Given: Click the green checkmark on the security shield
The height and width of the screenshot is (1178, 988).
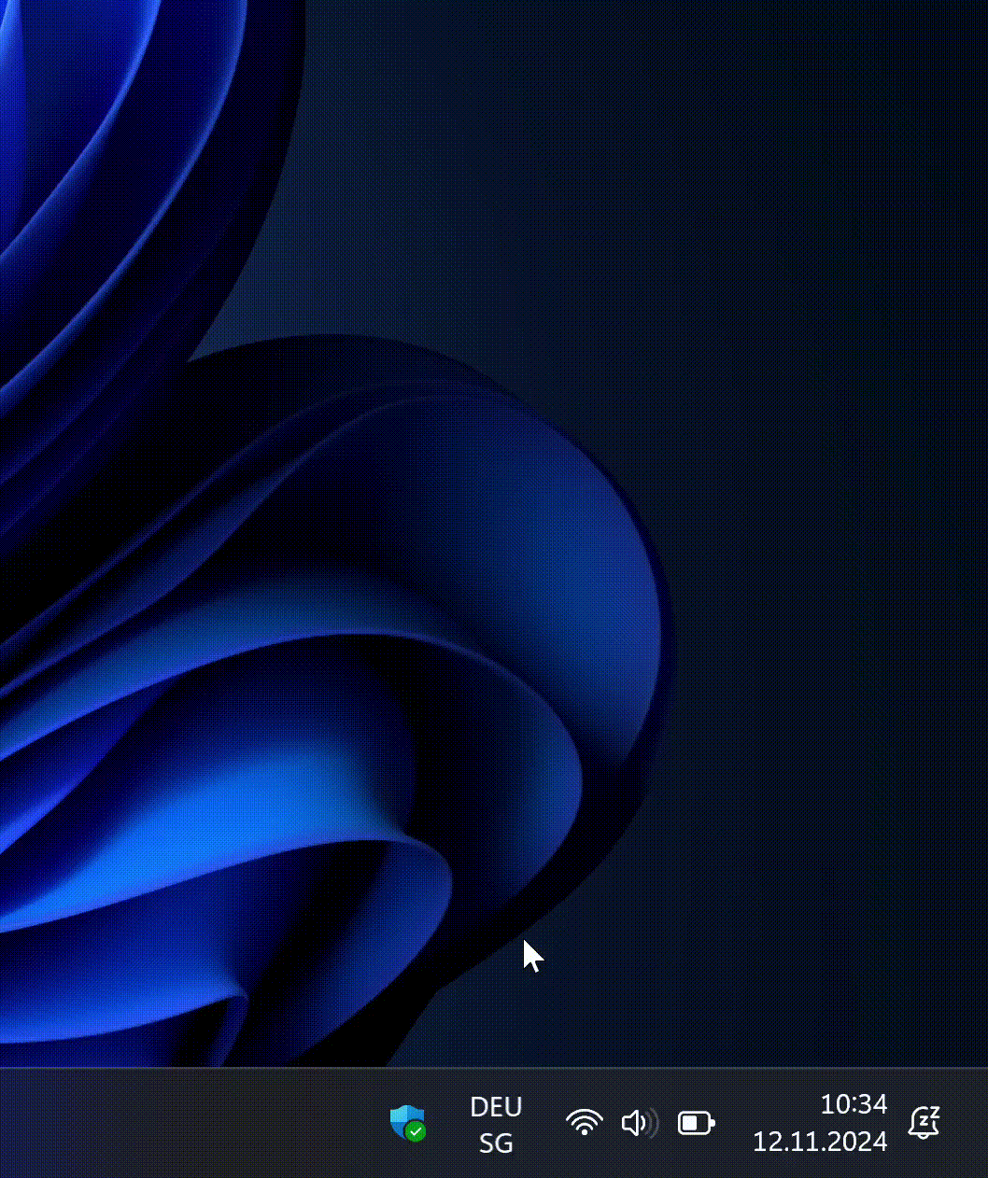Looking at the screenshot, I should (x=416, y=1133).
